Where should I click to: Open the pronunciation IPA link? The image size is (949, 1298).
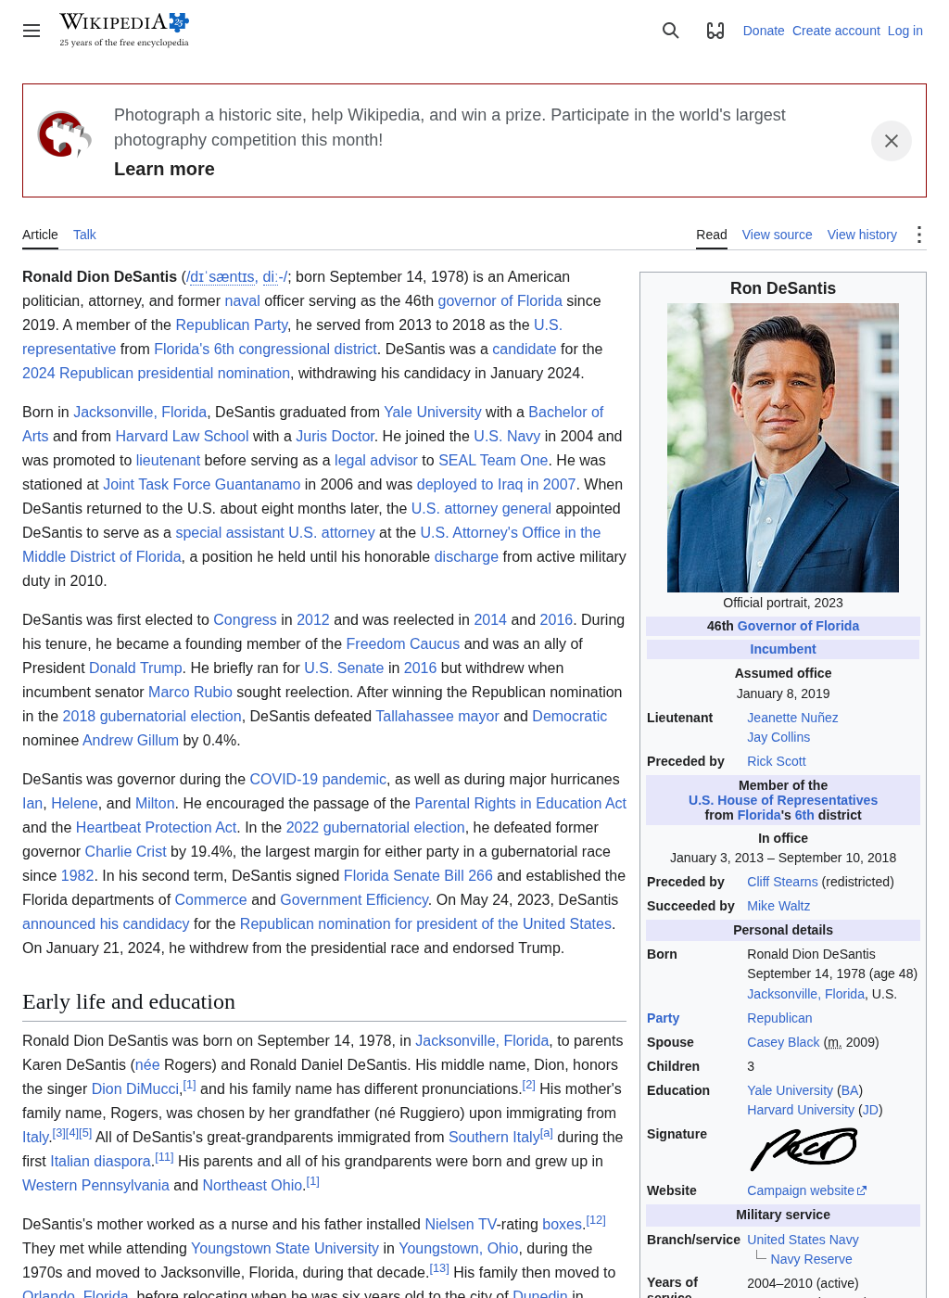237,276
